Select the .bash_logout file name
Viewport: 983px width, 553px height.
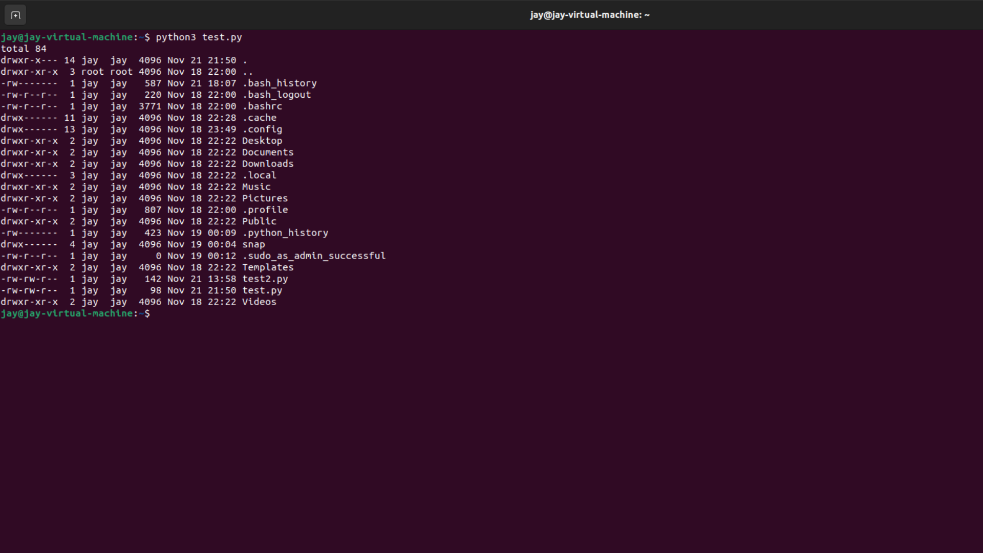point(276,95)
